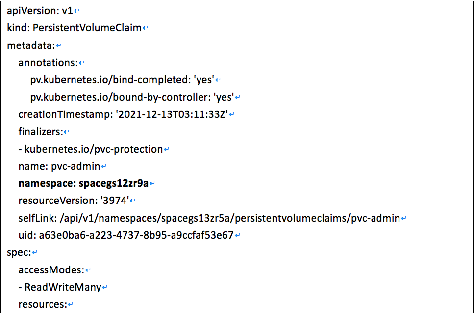474x314 pixels.
Task: Click the resourceVersion '3974' value
Action: coord(115,201)
